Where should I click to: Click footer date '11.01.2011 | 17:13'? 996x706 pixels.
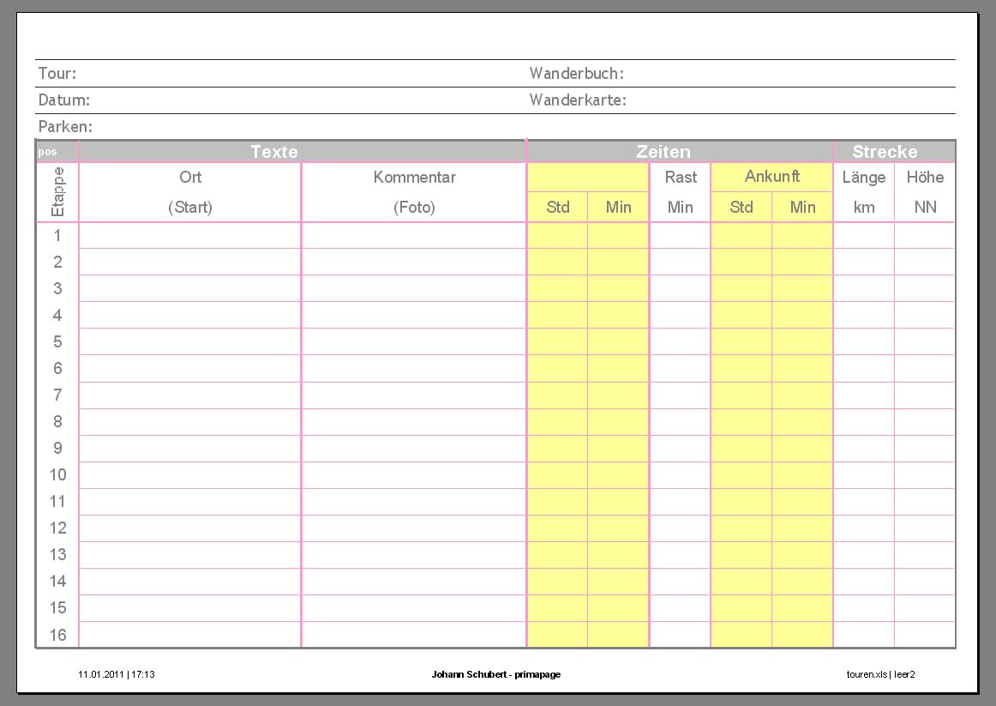coord(117,674)
